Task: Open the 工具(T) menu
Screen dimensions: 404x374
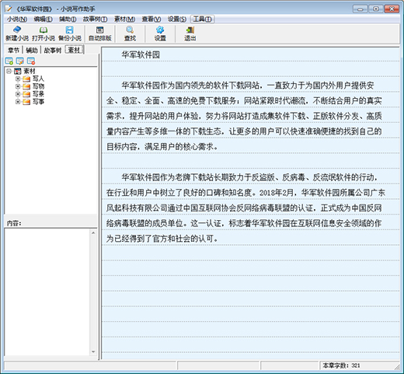Action: pyautogui.click(x=202, y=19)
